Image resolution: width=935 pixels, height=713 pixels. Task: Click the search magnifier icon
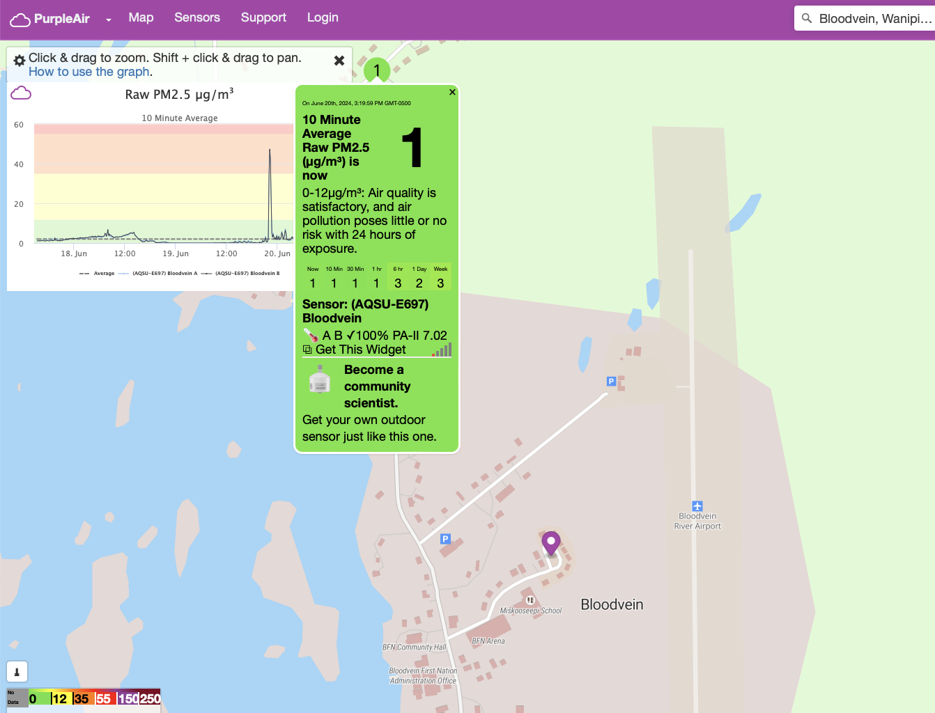807,19
